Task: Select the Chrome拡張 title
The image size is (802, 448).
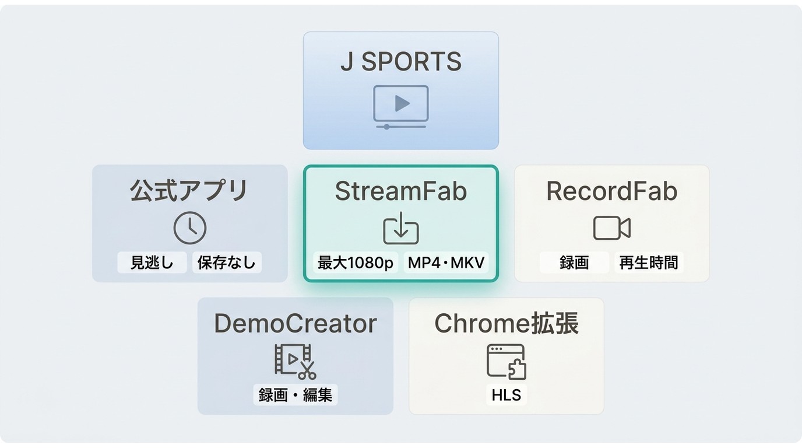Action: point(506,323)
